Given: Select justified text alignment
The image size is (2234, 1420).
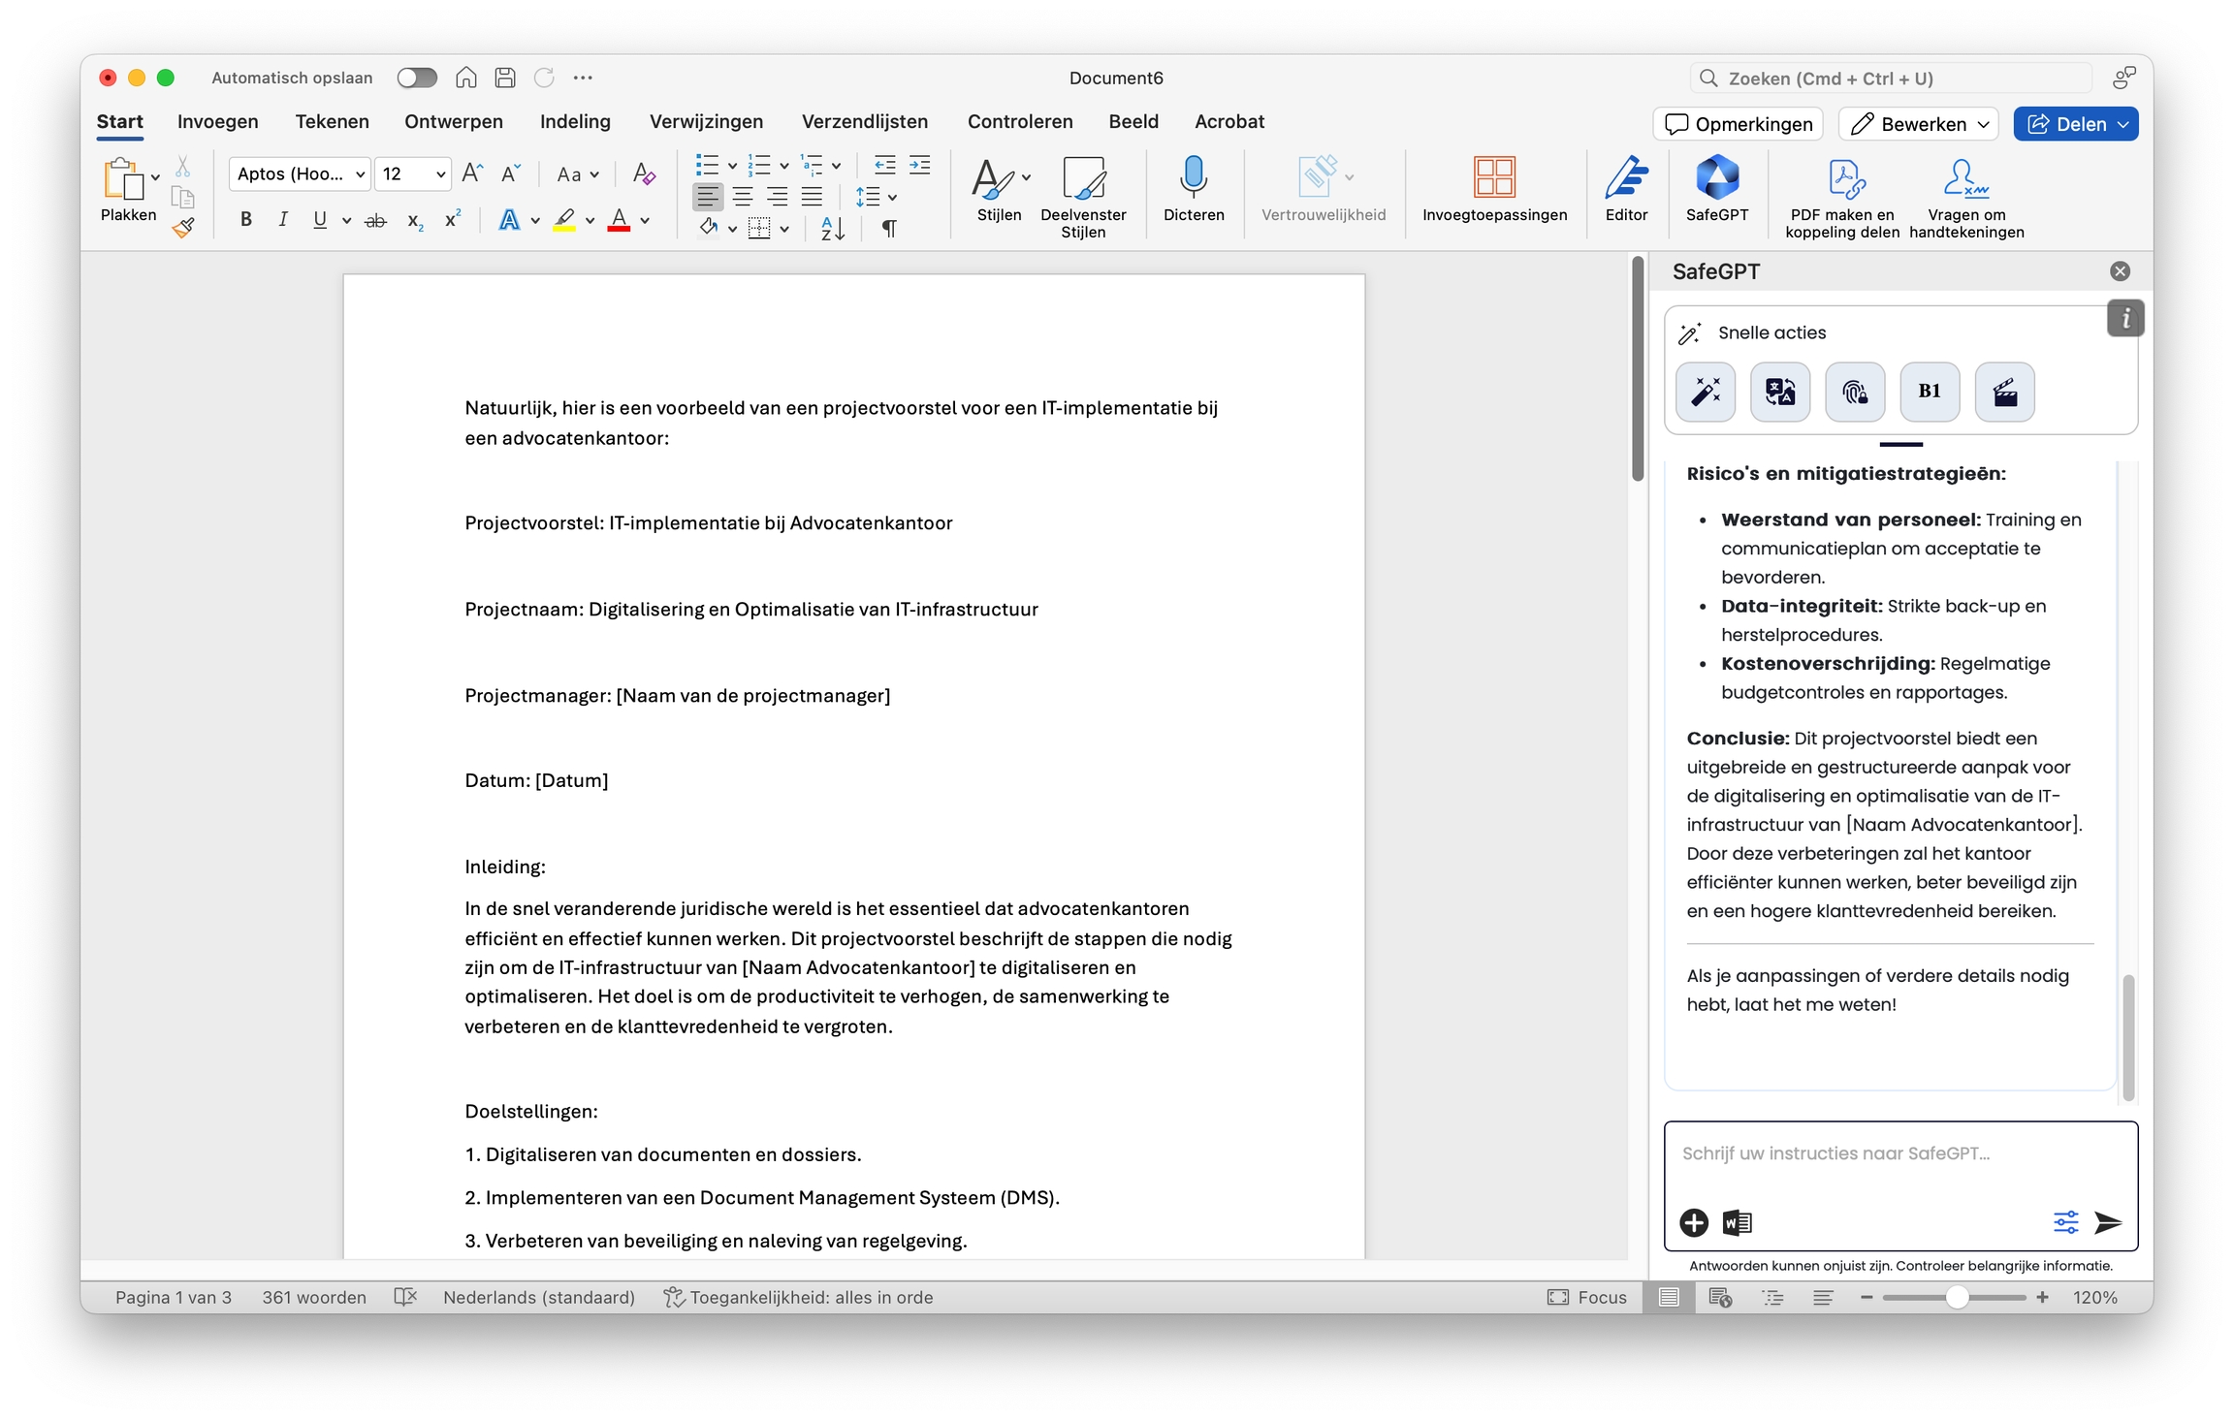Looking at the screenshot, I should [x=812, y=197].
